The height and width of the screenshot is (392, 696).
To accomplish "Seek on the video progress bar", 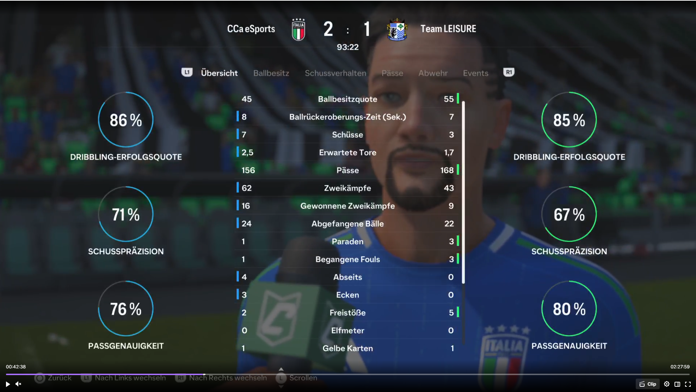I will [347, 374].
